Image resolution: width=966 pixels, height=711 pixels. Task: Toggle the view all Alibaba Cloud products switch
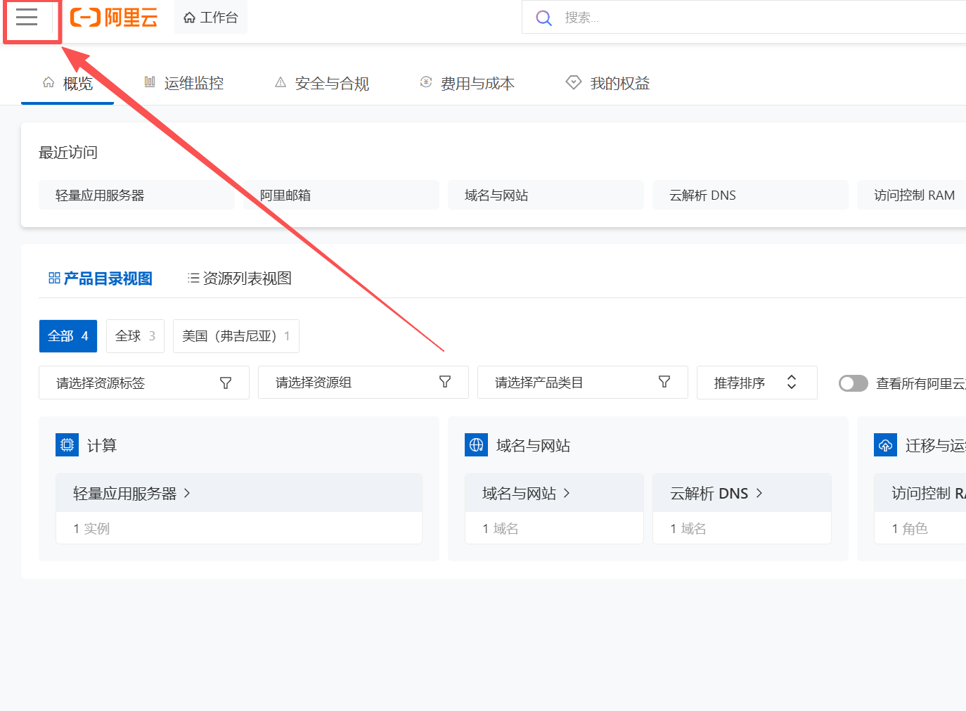coord(853,383)
